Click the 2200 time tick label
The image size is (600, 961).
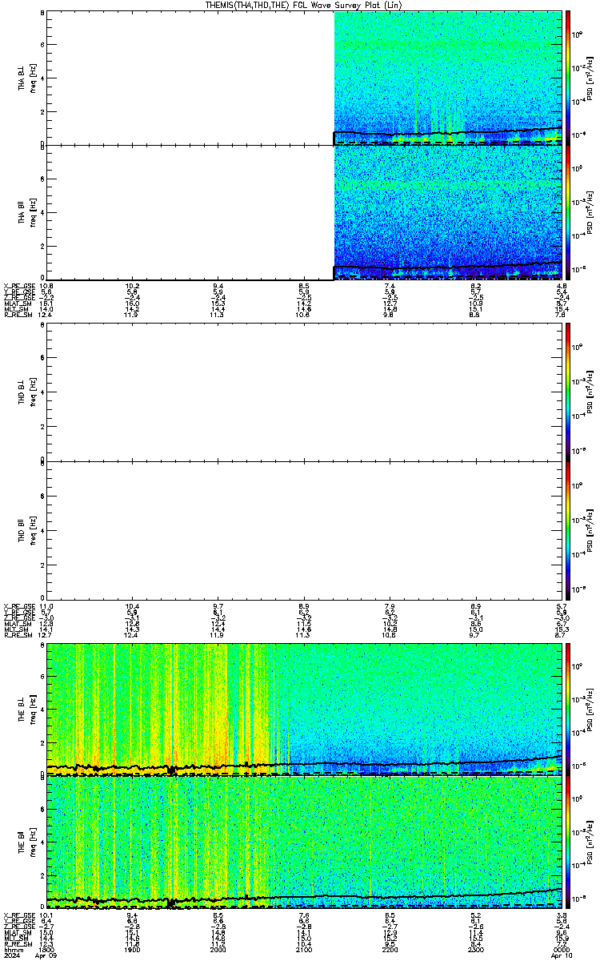point(390,949)
